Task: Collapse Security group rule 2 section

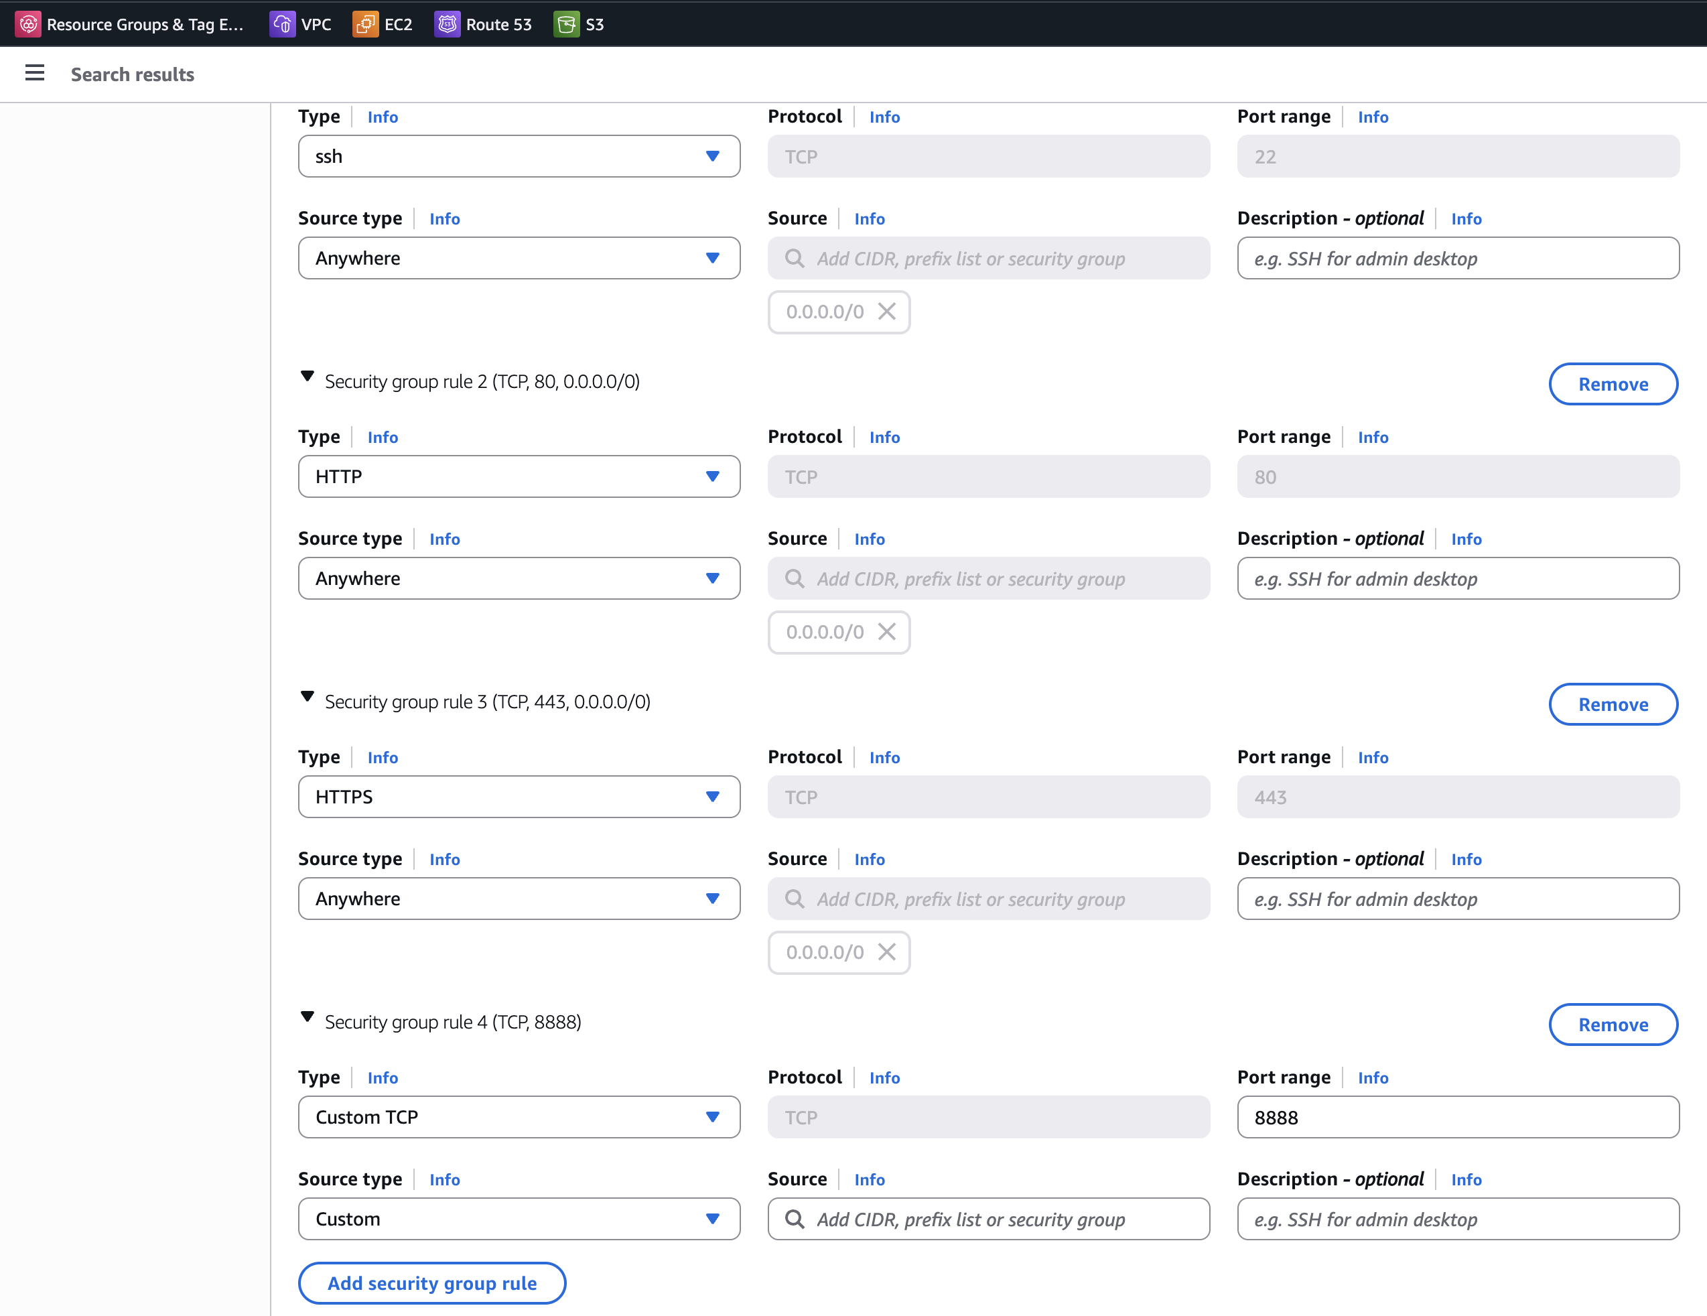Action: (x=307, y=377)
